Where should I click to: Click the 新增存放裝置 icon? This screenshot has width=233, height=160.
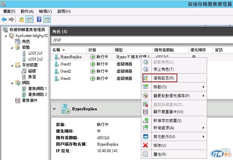tap(146, 120)
